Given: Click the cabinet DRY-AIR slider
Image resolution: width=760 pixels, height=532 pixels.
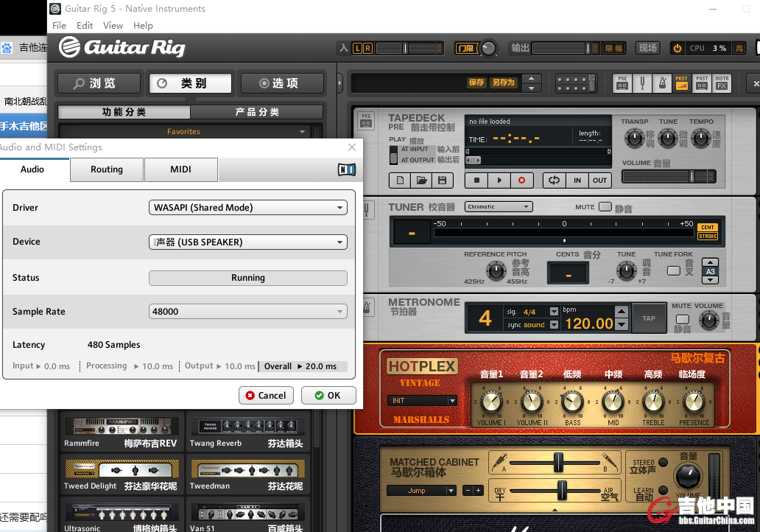Looking at the screenshot, I should click(555, 490).
